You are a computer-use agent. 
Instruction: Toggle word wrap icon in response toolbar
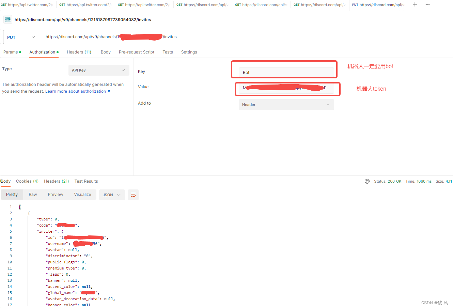click(133, 195)
